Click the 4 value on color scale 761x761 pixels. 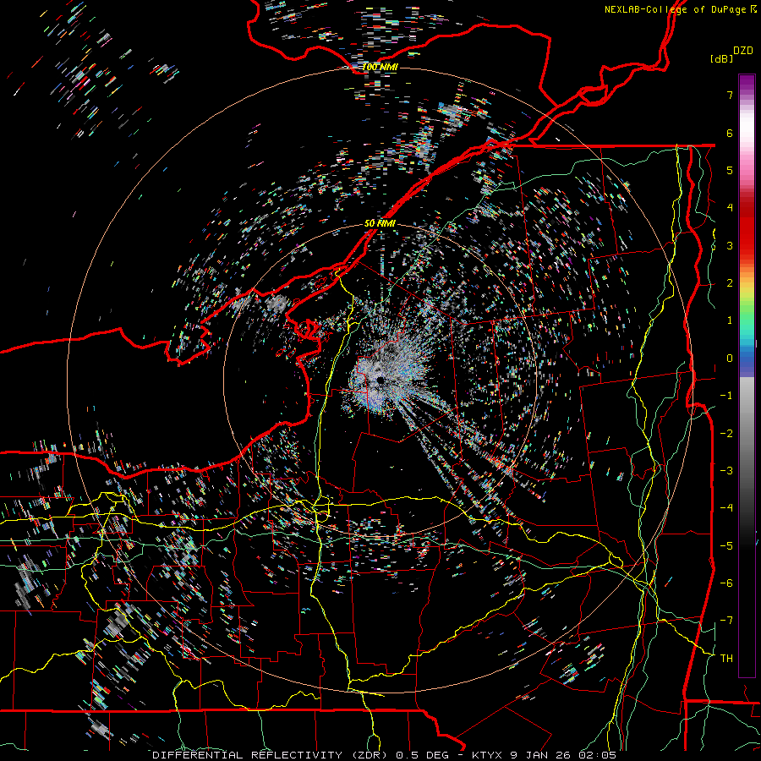click(730, 208)
